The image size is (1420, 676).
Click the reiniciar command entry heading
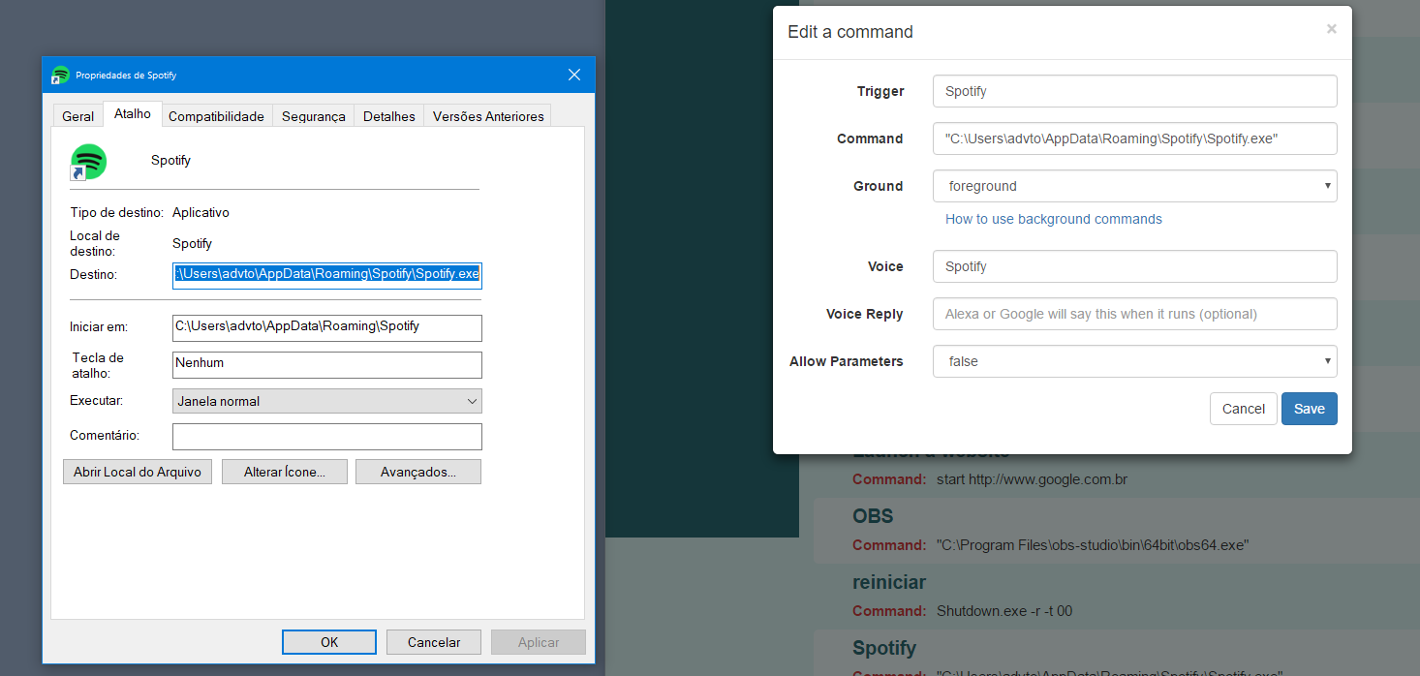pyautogui.click(x=889, y=582)
